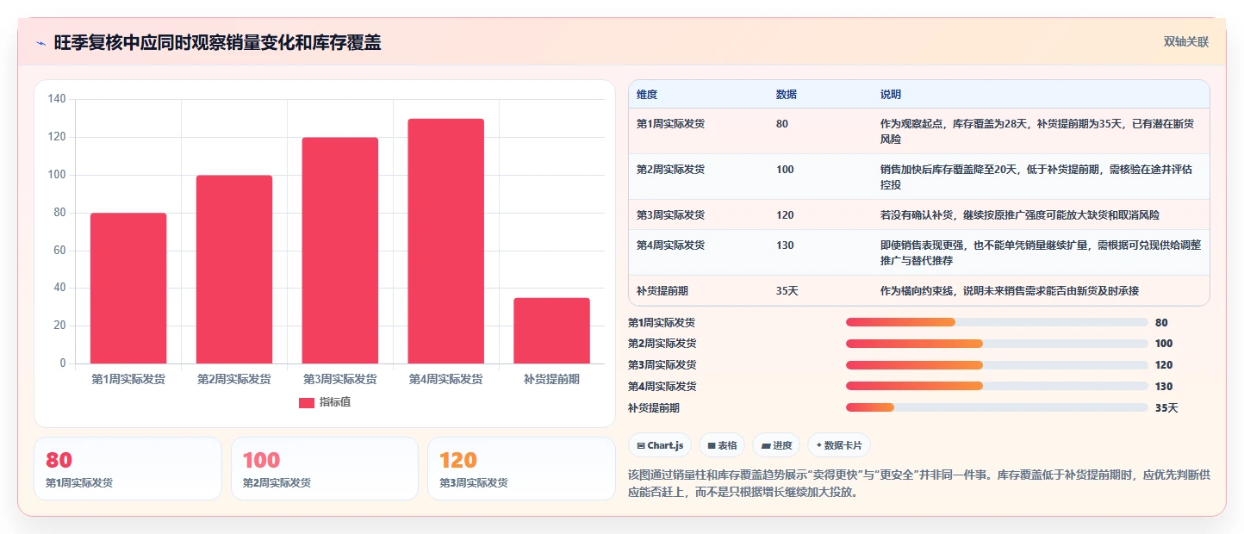Click the x-axis label 补货提前期
The image size is (1244, 534).
pyautogui.click(x=551, y=379)
